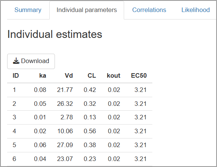
Task: Click the ka column header
Action: click(42, 75)
